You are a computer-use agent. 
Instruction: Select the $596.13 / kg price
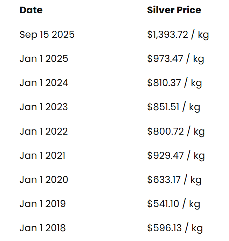(x=175, y=228)
